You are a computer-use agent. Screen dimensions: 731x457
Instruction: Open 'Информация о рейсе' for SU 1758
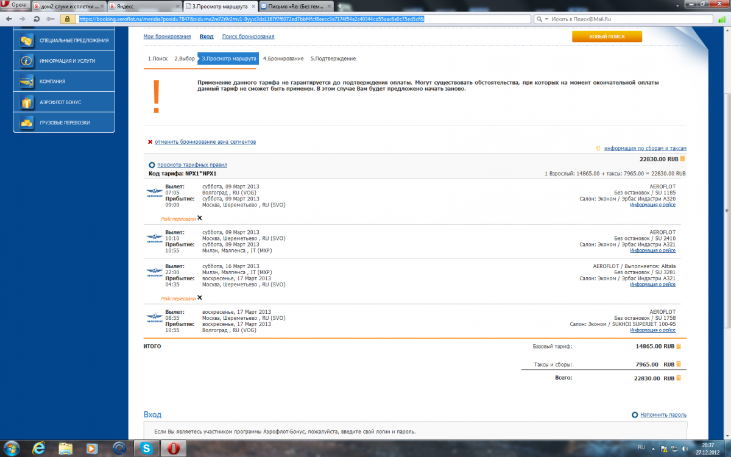[652, 330]
